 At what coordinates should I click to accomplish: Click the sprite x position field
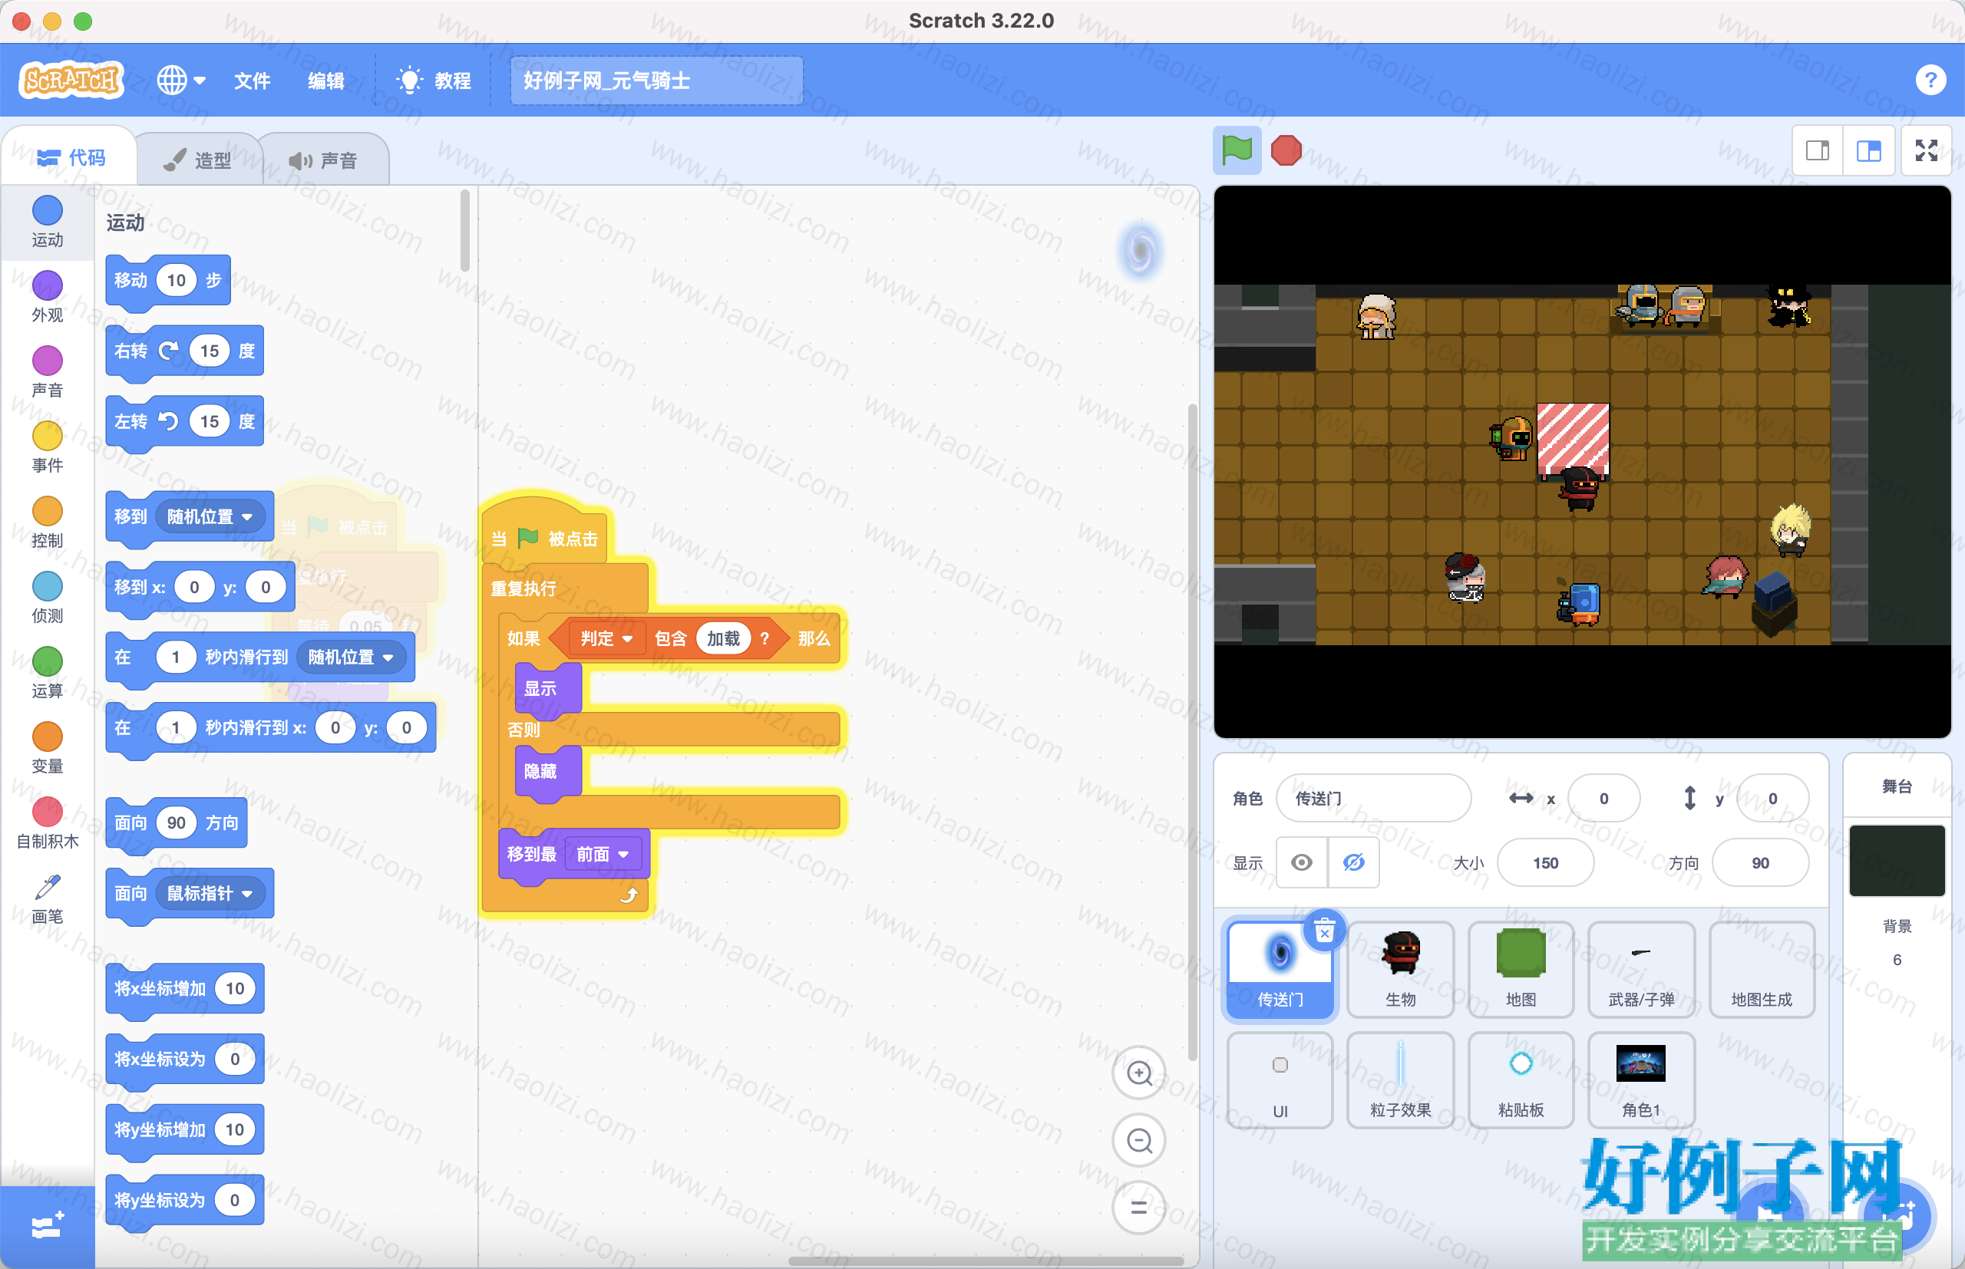[x=1603, y=798]
